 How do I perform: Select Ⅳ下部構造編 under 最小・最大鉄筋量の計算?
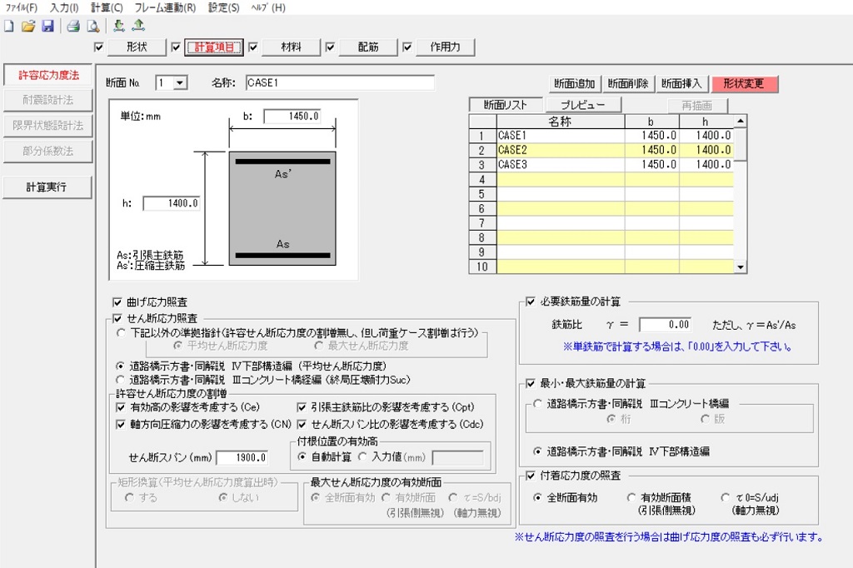(537, 451)
